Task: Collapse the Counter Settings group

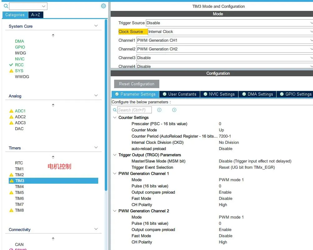Action: (x=114, y=118)
